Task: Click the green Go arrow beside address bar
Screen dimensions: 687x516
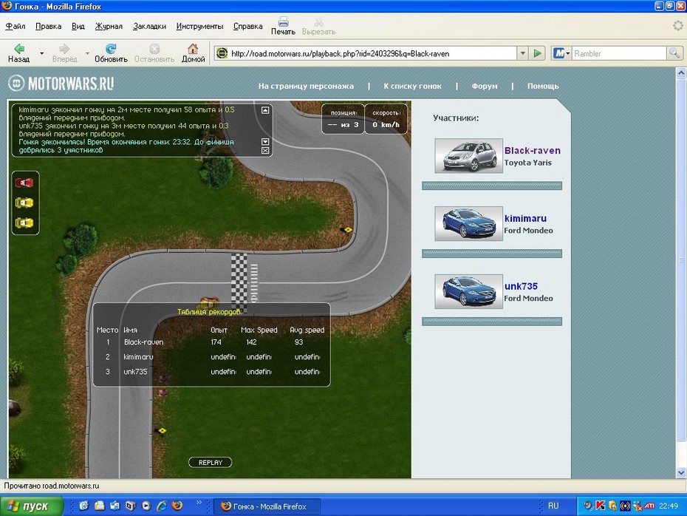Action: (x=537, y=53)
